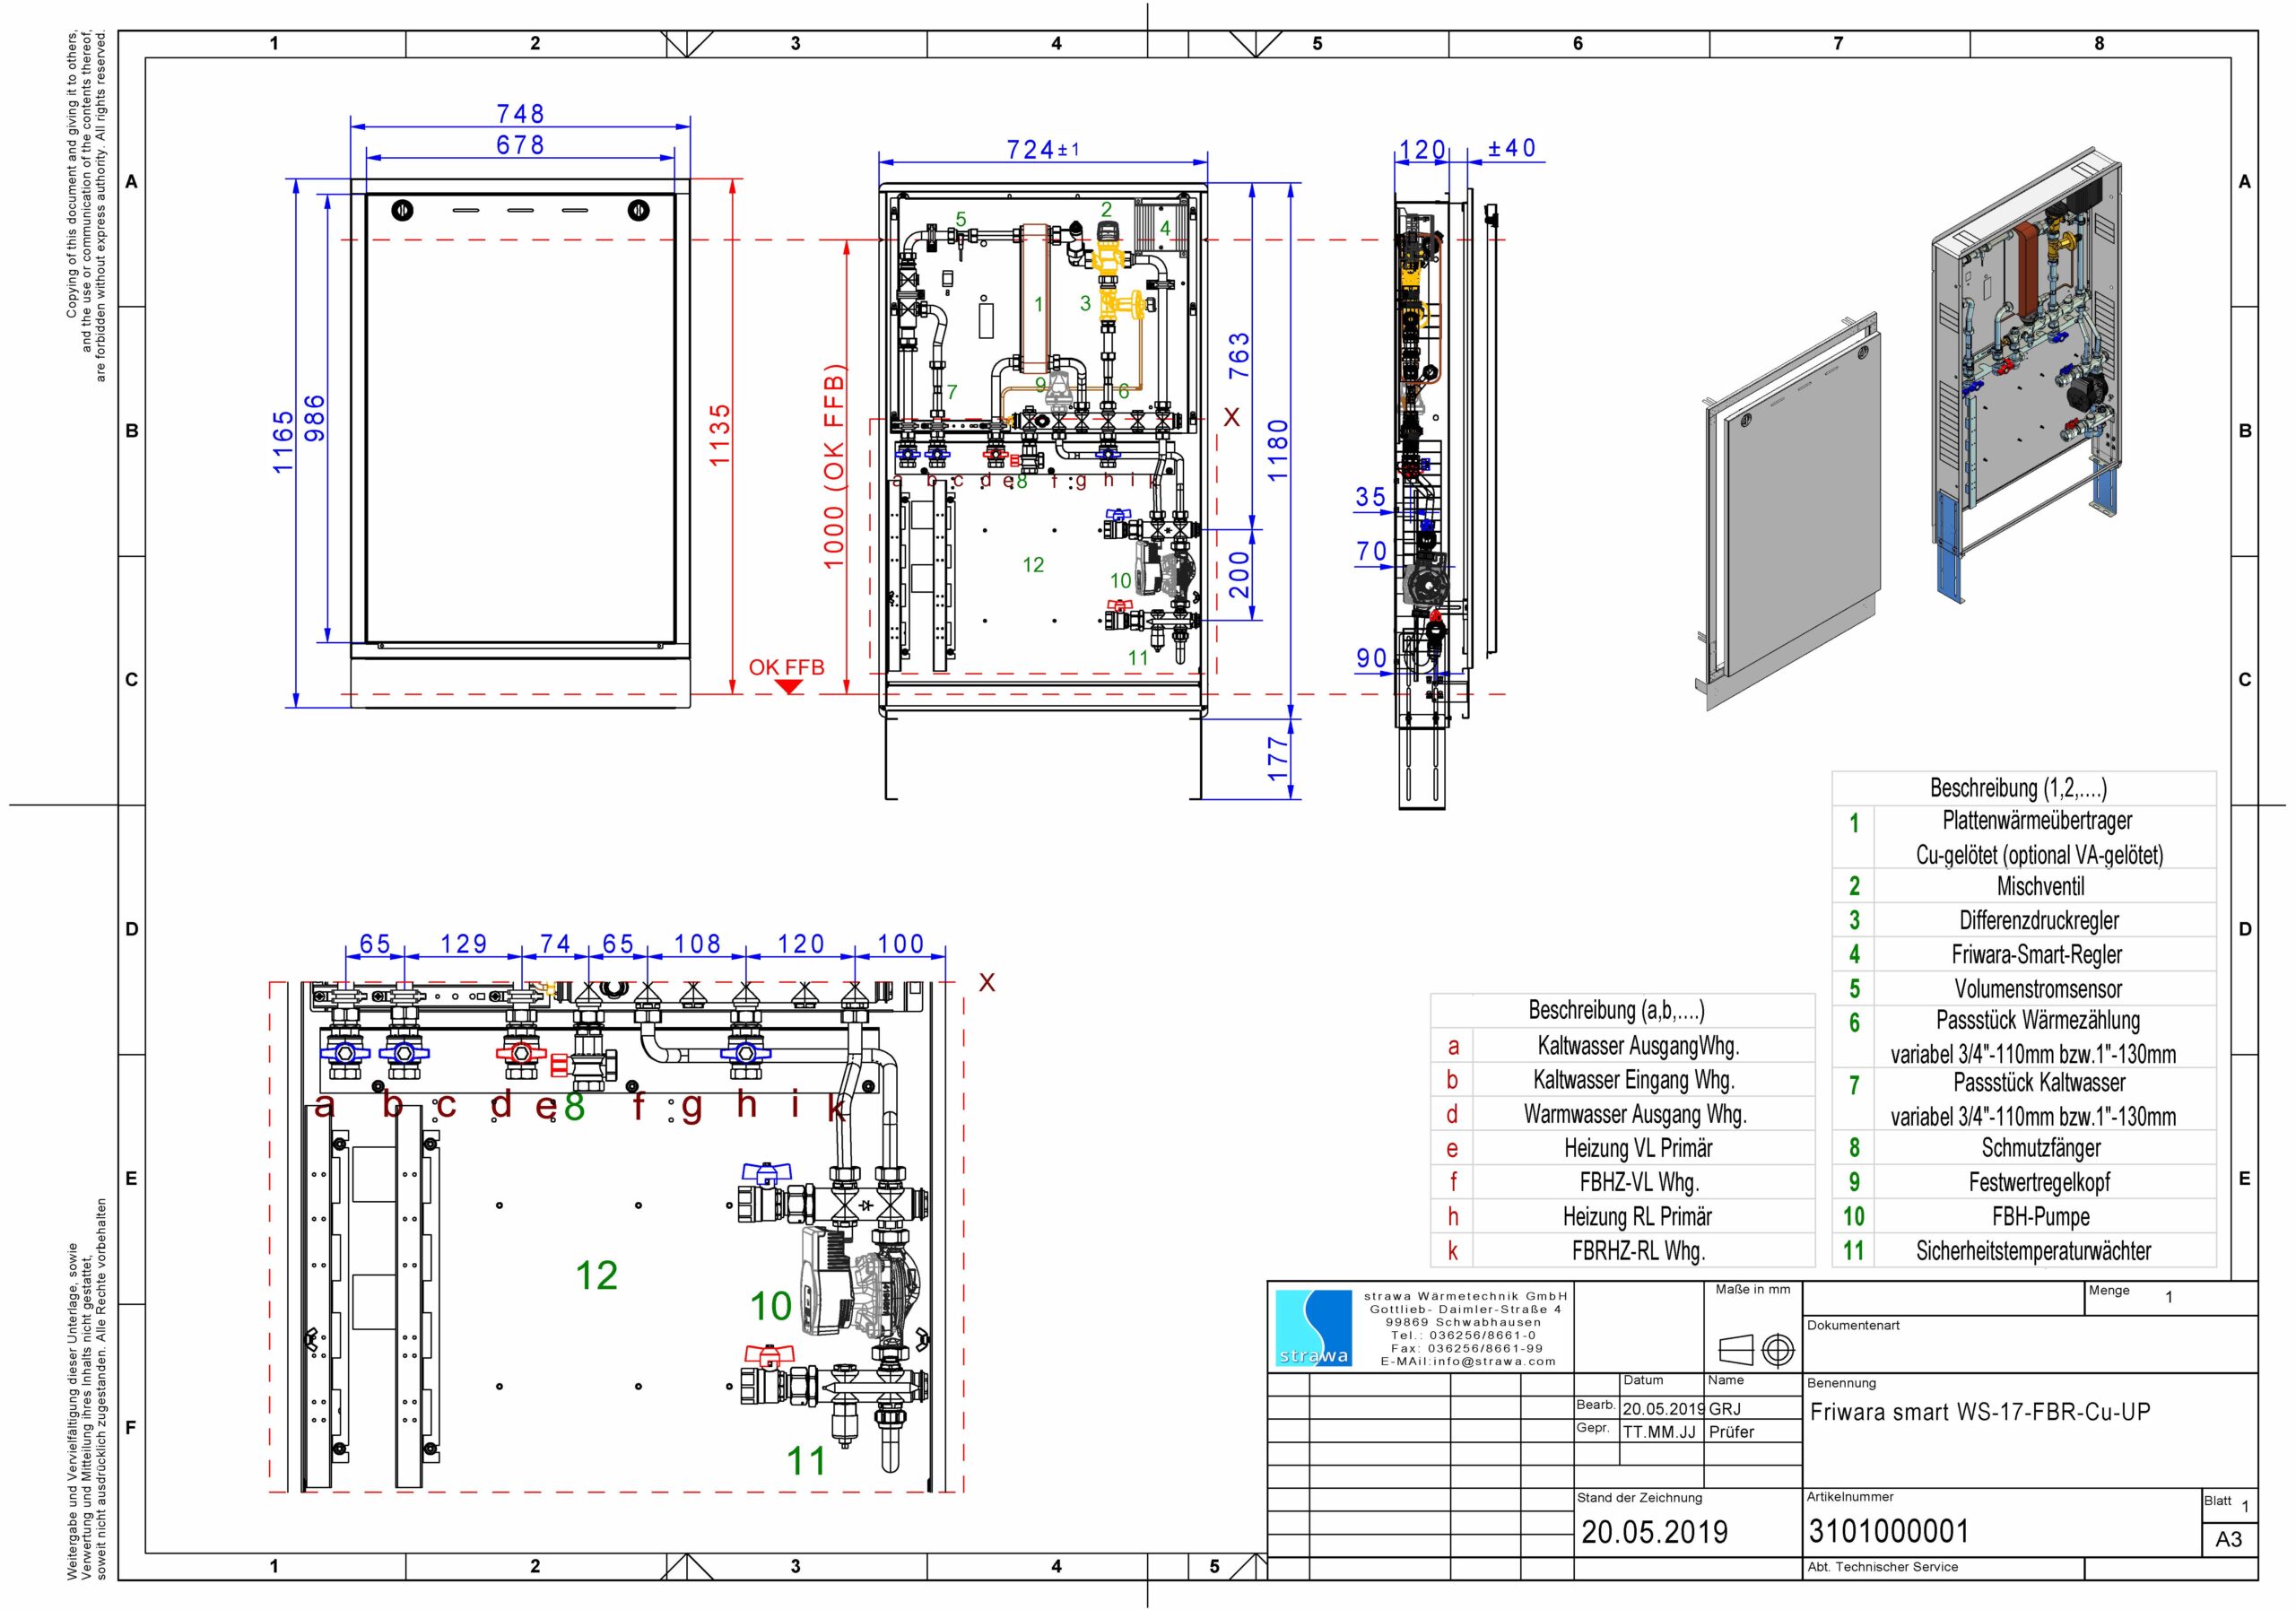Select the red 1135 dimension
The image size is (2296, 1610).
[x=719, y=435]
